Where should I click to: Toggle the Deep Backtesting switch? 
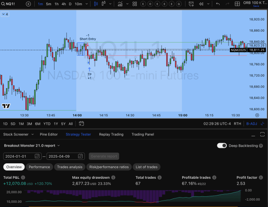tap(222, 146)
